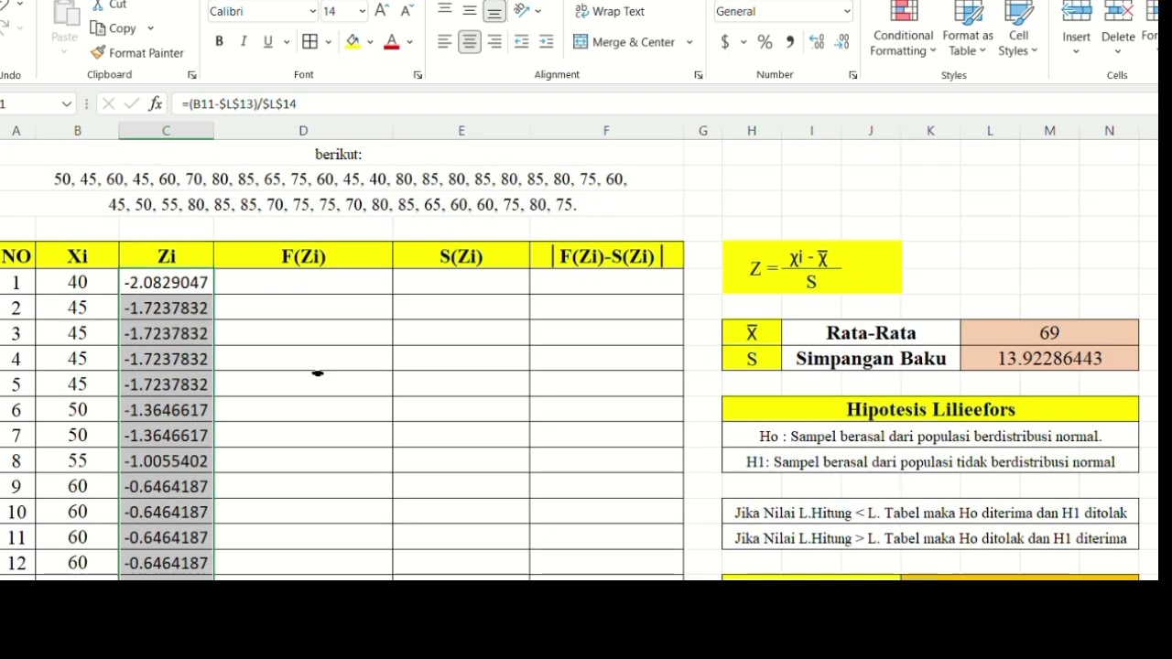Select Zi cell showing -1.0055402
This screenshot has width=1172, height=659.
point(166,460)
